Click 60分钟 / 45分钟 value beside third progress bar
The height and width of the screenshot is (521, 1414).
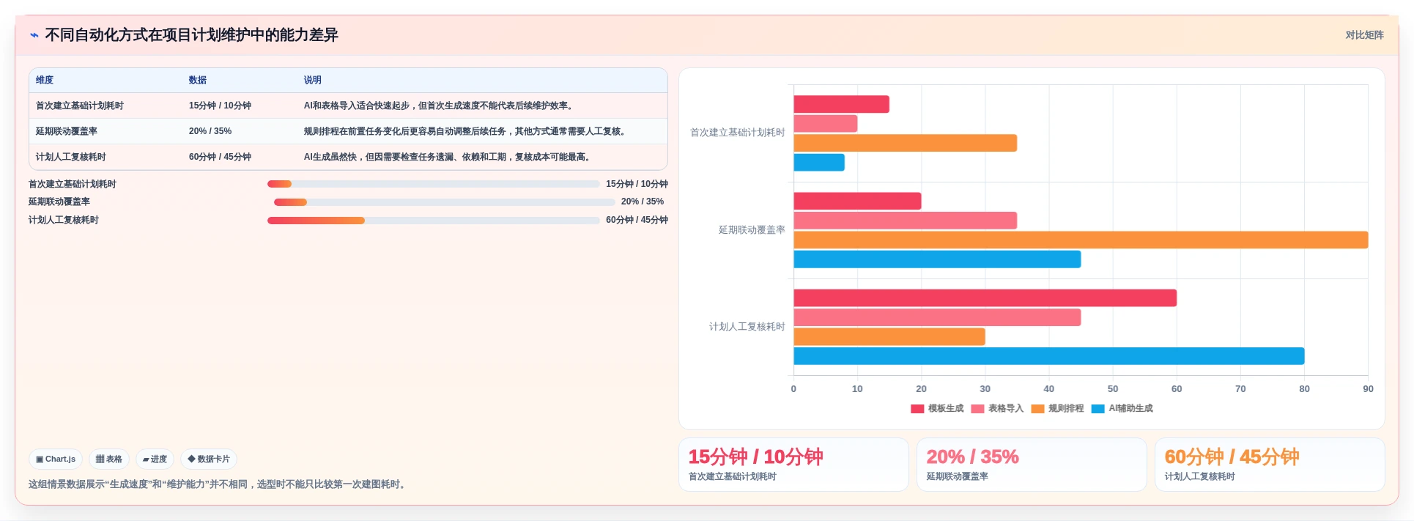click(637, 220)
